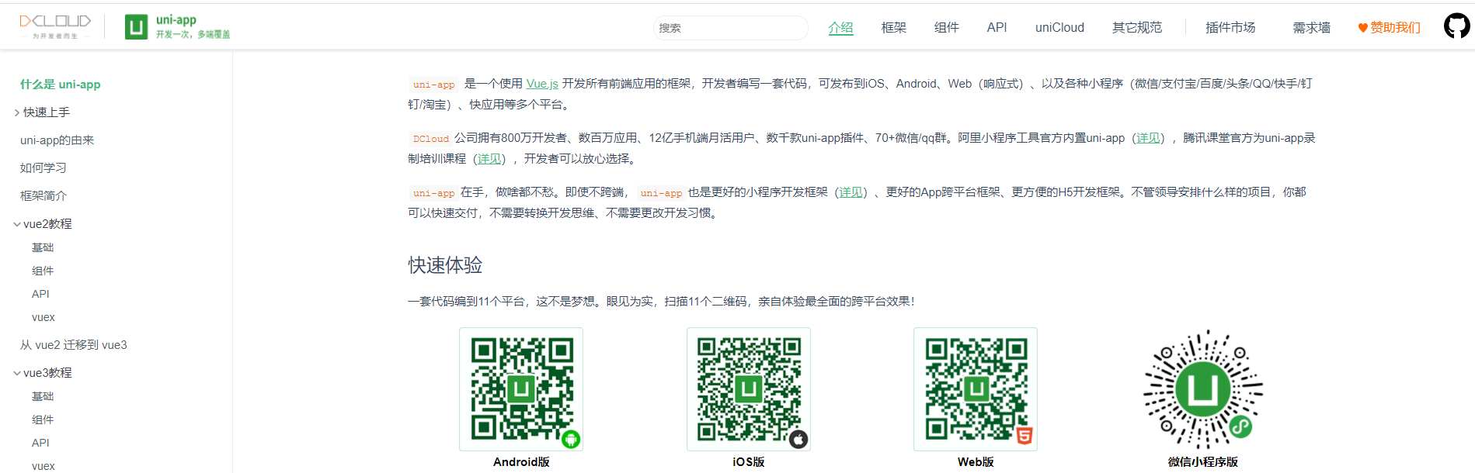This screenshot has width=1475, height=473.
Task: Click the heart icon beside 赞助我们
Action: [x=1362, y=28]
